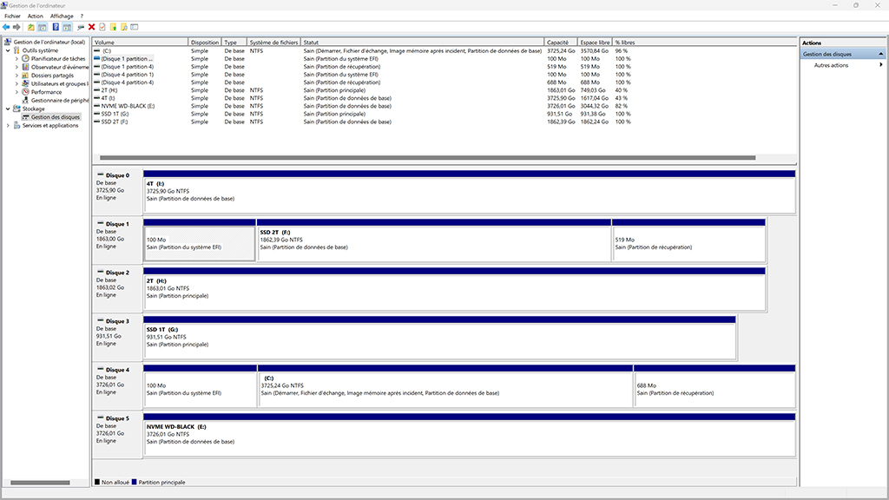The image size is (889, 500).
Task: Select root Gestion de l'ordinateur (local) node
Action: click(x=49, y=42)
